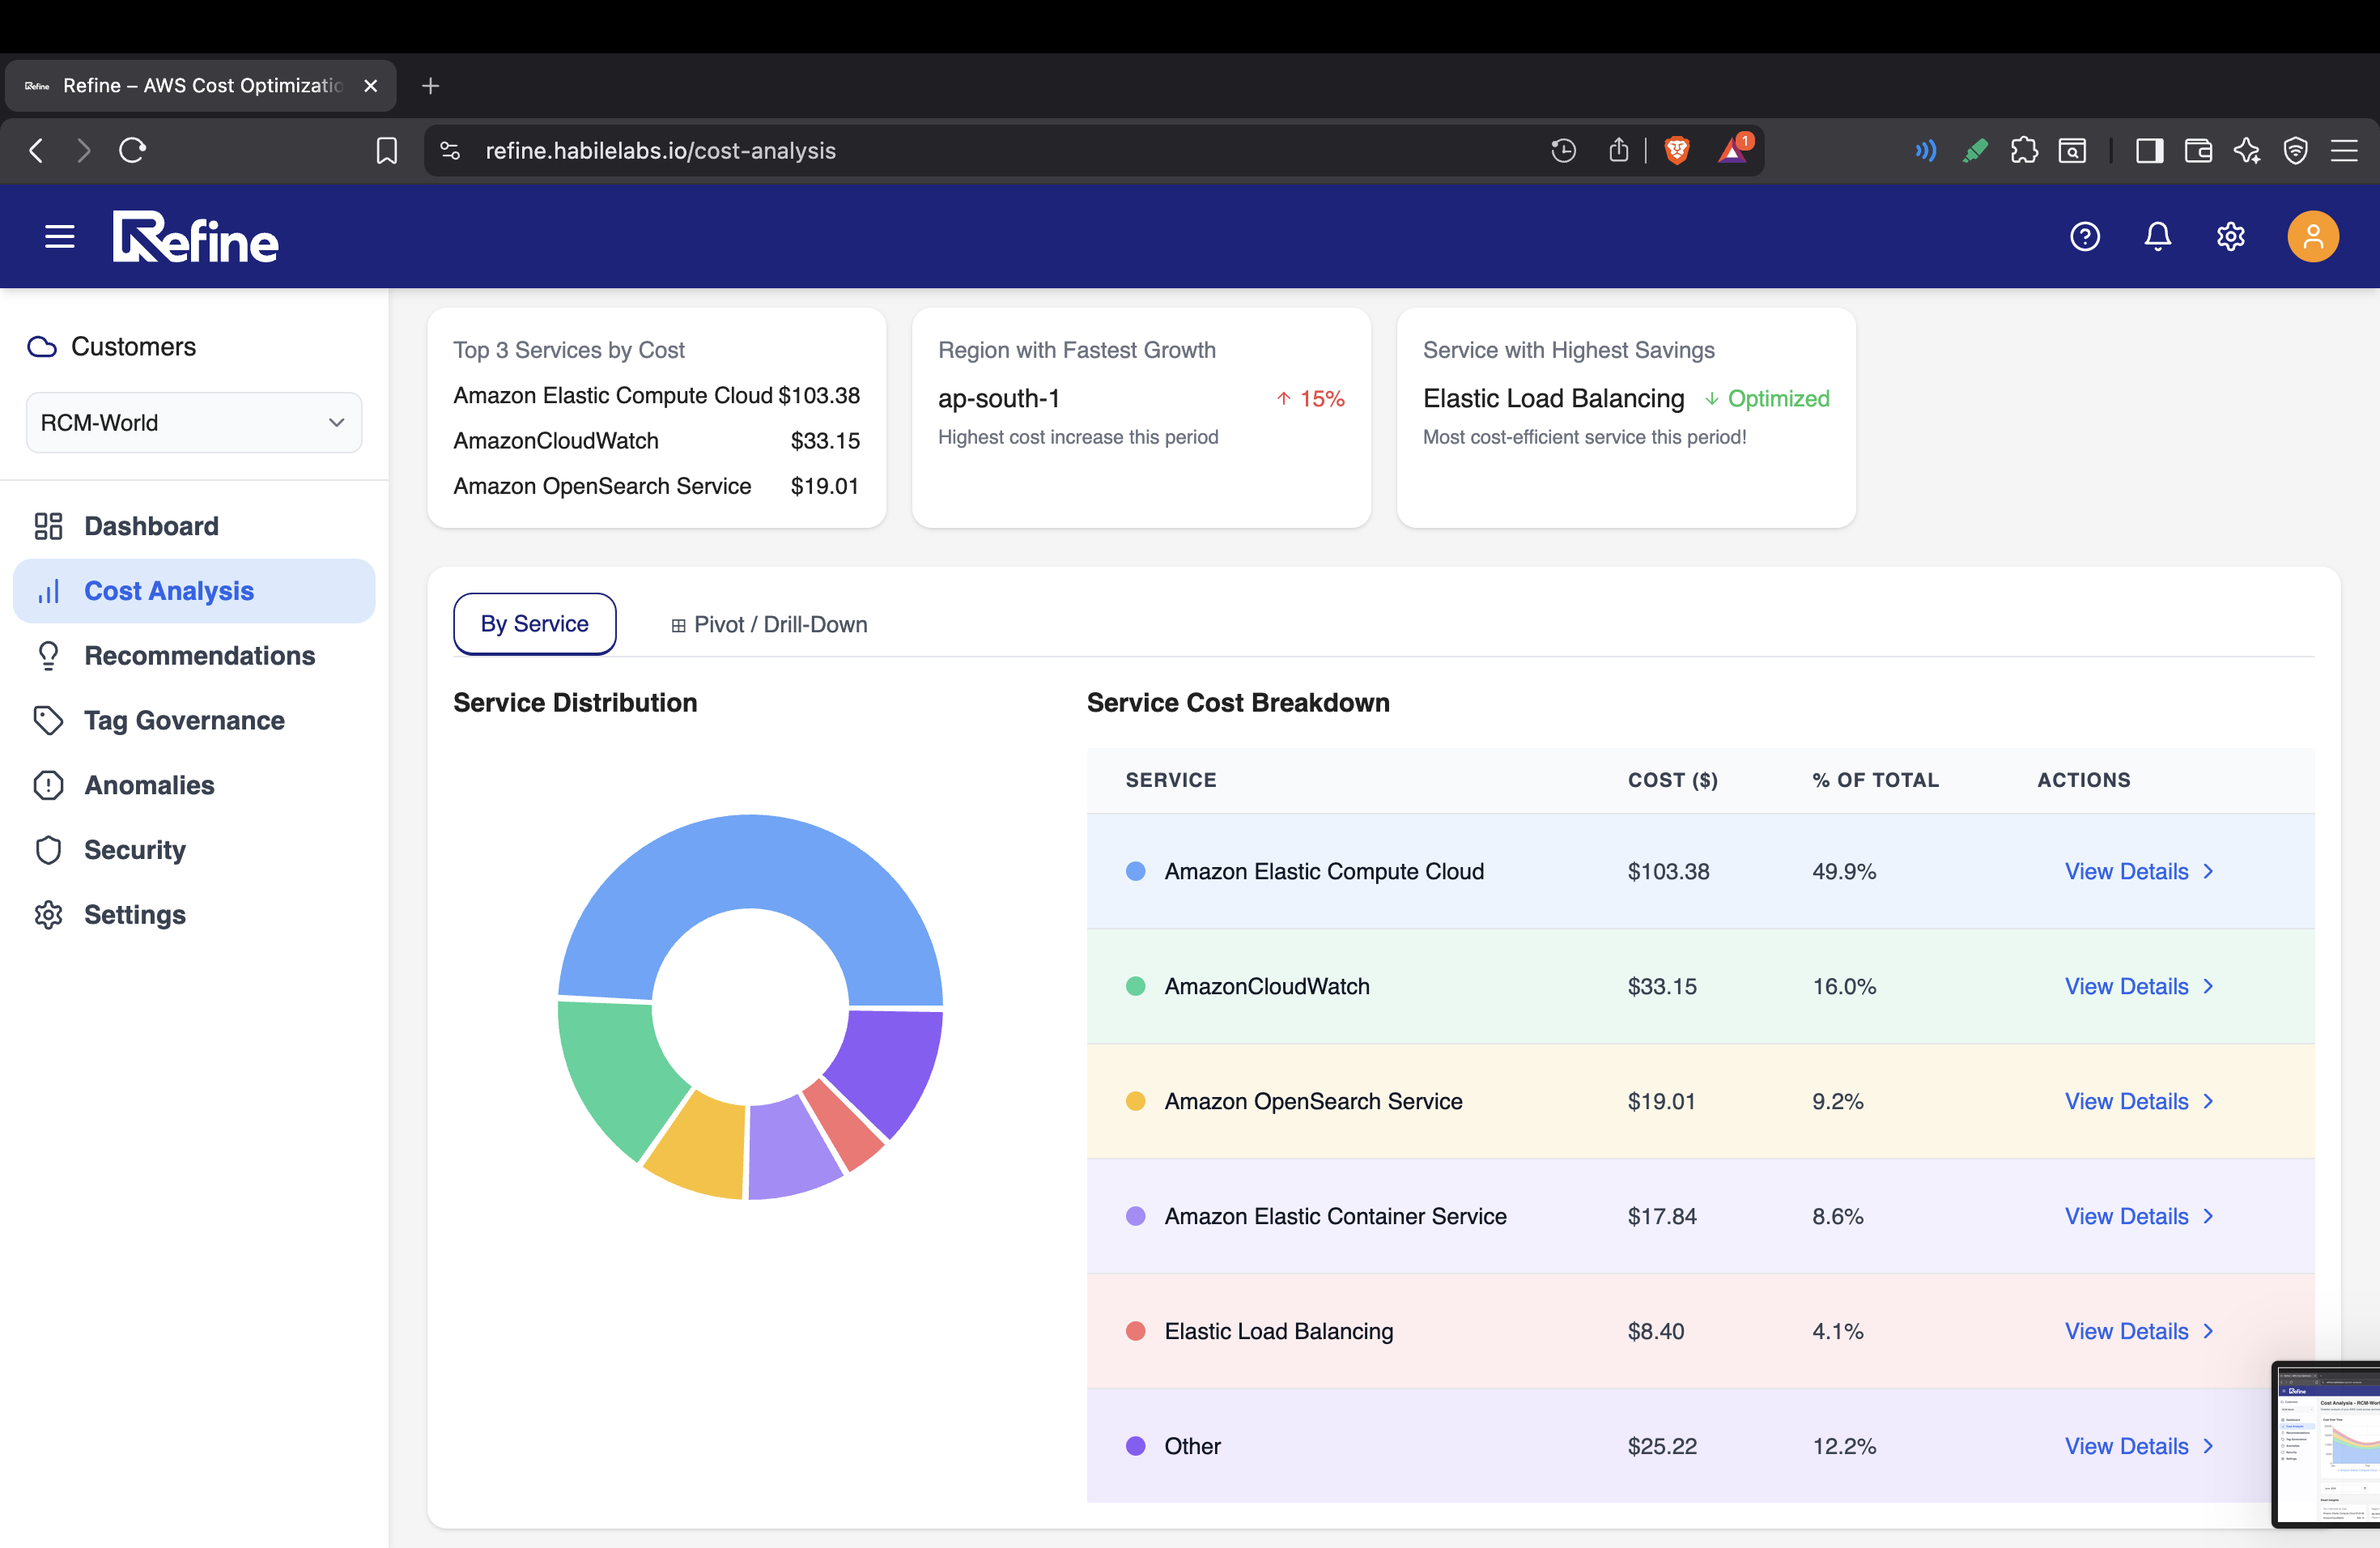Click the sidebar Settings gear icon
This screenshot has height=1548, width=2380.
[48, 915]
